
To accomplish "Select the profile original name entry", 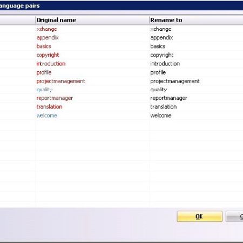I will 44,72.
